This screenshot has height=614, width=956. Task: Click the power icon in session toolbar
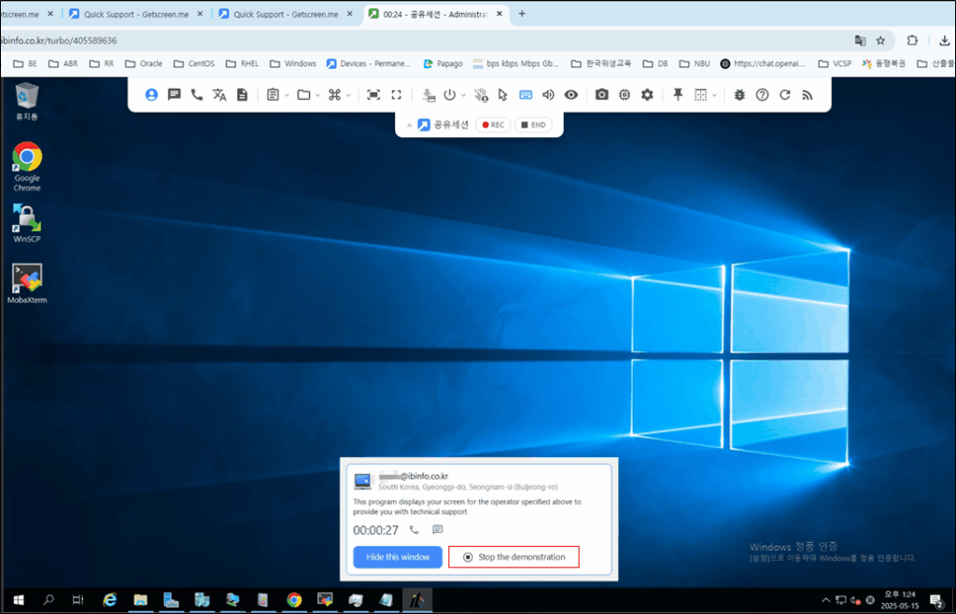point(450,94)
